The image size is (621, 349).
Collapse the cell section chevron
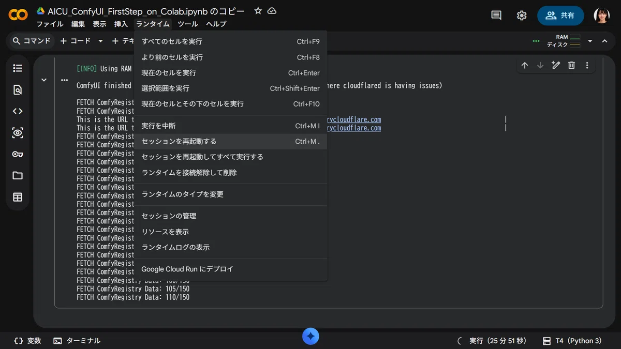pyautogui.click(x=44, y=80)
